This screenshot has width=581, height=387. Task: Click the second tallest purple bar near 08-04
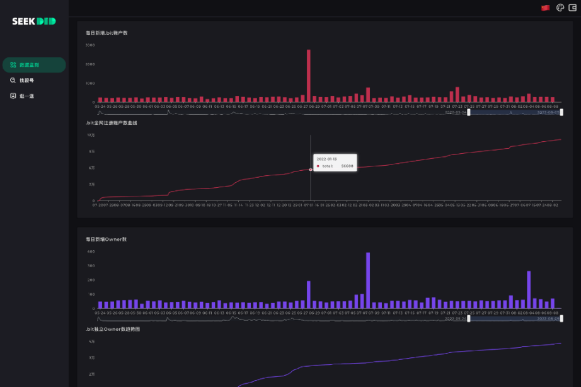click(529, 290)
